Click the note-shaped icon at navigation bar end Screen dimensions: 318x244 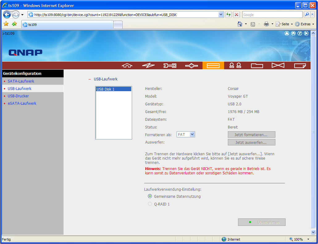click(299, 65)
